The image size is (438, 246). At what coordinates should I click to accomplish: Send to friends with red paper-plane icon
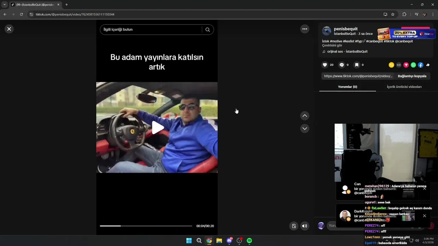click(406, 65)
